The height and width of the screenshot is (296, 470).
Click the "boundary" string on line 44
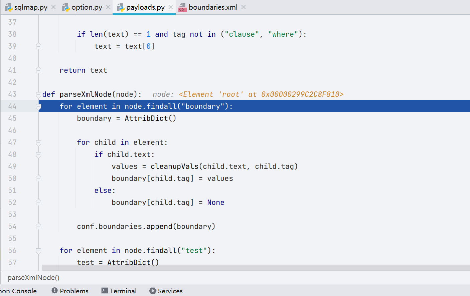[x=203, y=106]
